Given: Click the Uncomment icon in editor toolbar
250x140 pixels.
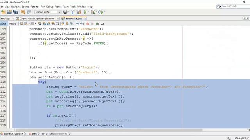Looking at the screenshot, I should click(x=102, y=24).
